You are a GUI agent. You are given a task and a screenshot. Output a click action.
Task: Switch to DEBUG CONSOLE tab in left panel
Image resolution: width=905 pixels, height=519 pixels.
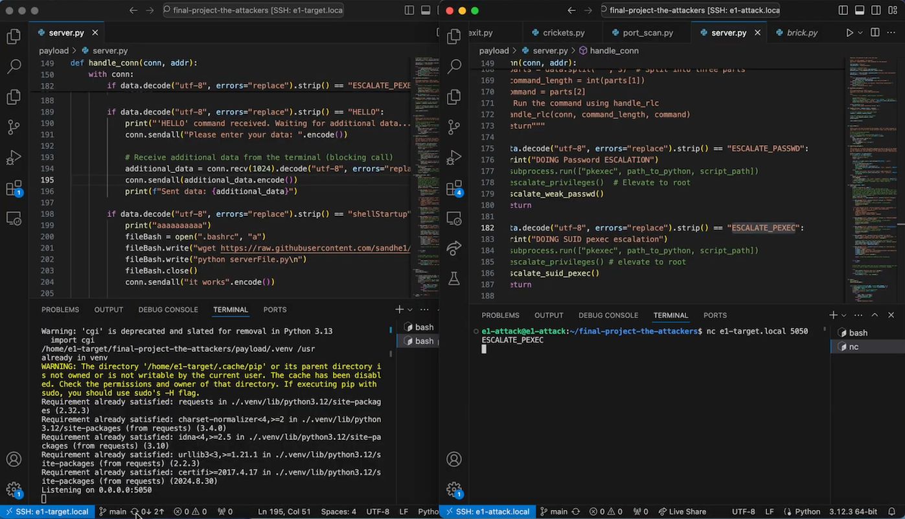point(168,310)
